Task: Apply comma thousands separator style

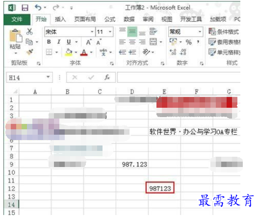Action: 198,42
